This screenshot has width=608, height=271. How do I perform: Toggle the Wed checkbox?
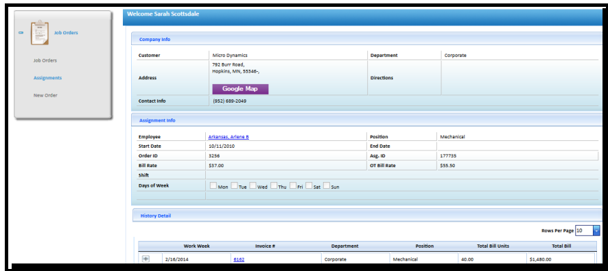pos(253,185)
